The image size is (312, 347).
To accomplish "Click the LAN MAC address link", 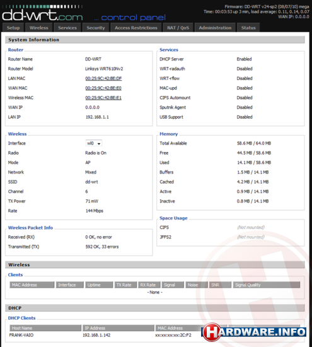I will coord(103,78).
